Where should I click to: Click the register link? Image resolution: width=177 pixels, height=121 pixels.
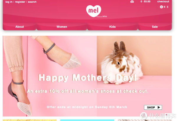20,2
